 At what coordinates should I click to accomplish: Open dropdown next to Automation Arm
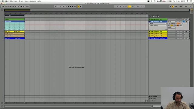pyautogui.click(x=81, y=6)
